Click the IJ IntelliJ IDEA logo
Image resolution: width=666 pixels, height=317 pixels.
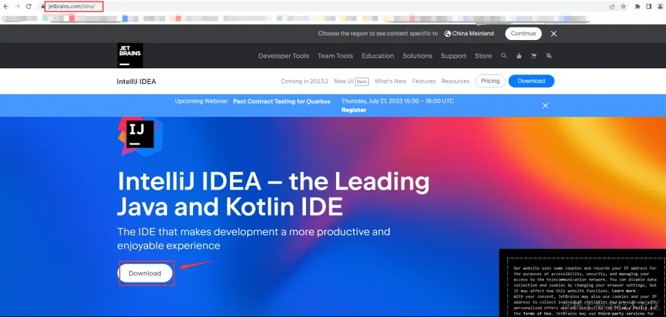[140, 135]
